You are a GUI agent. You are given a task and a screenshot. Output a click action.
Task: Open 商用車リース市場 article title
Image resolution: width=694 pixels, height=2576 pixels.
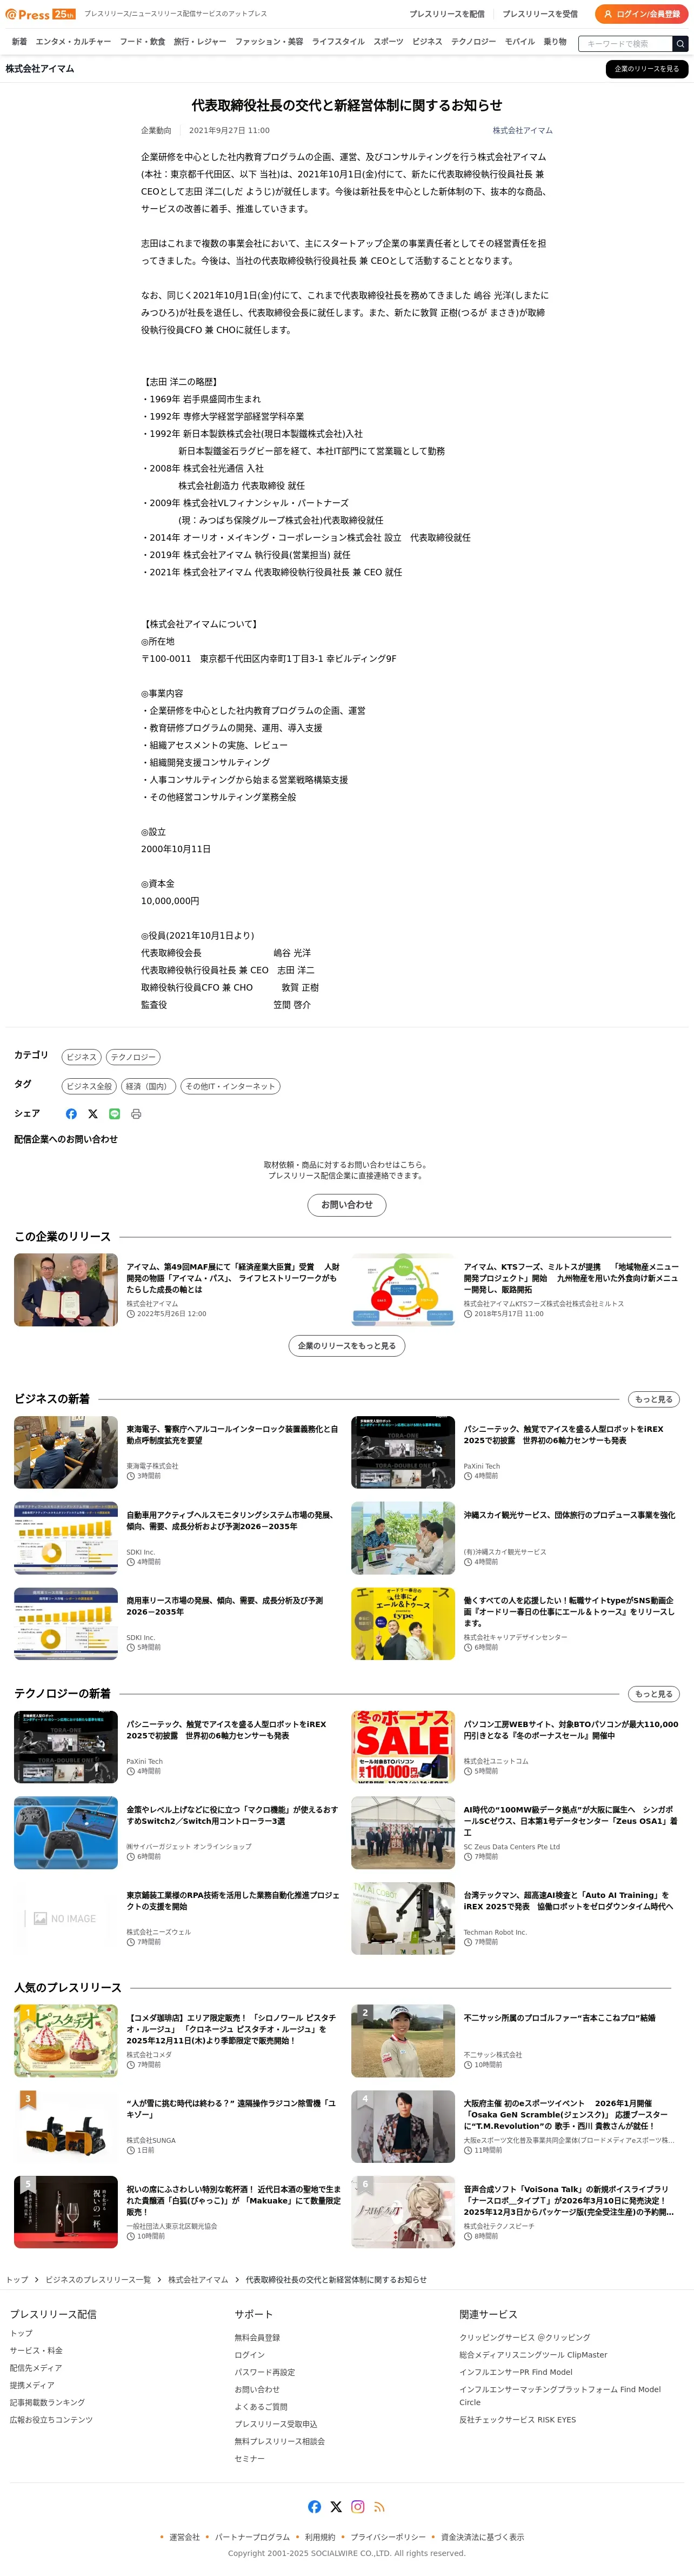[x=225, y=1607]
